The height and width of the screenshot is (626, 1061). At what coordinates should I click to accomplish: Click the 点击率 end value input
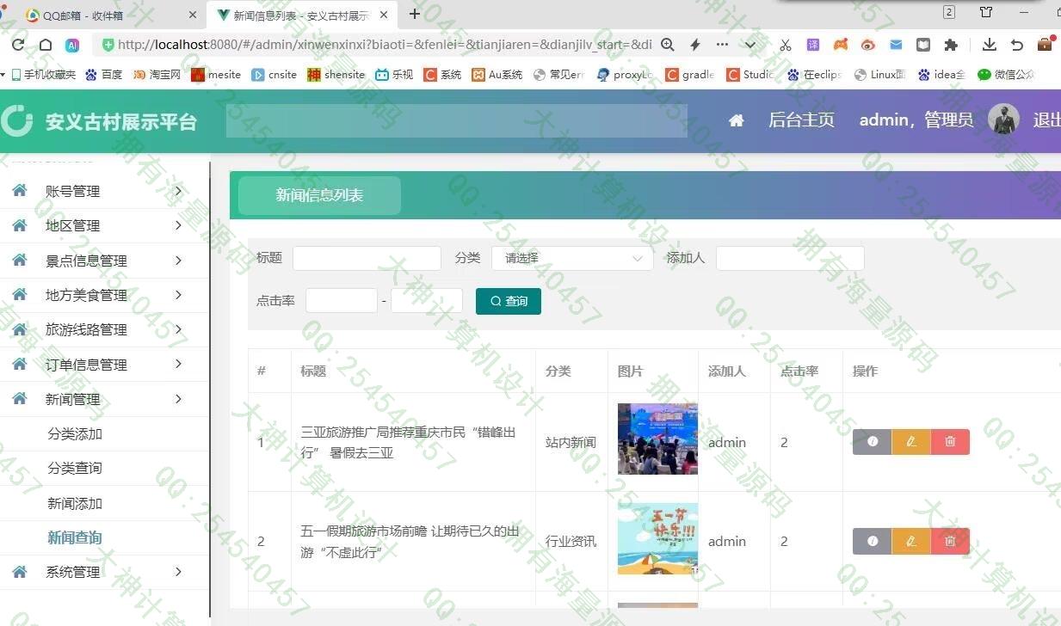[x=427, y=301]
